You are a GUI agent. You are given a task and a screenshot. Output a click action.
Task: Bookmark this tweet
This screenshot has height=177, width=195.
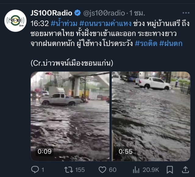coord(170,170)
